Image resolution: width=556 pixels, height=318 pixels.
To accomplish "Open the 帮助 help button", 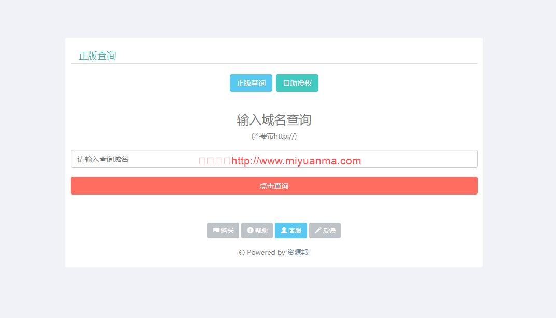I will click(x=257, y=230).
